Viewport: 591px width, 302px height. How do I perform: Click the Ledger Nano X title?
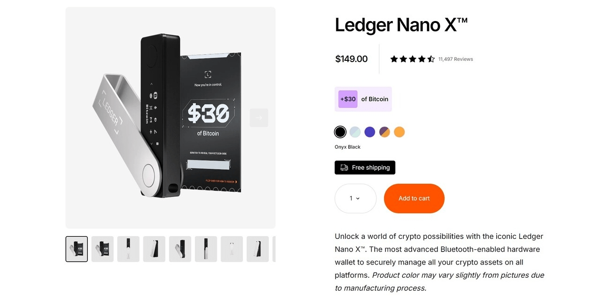click(401, 25)
